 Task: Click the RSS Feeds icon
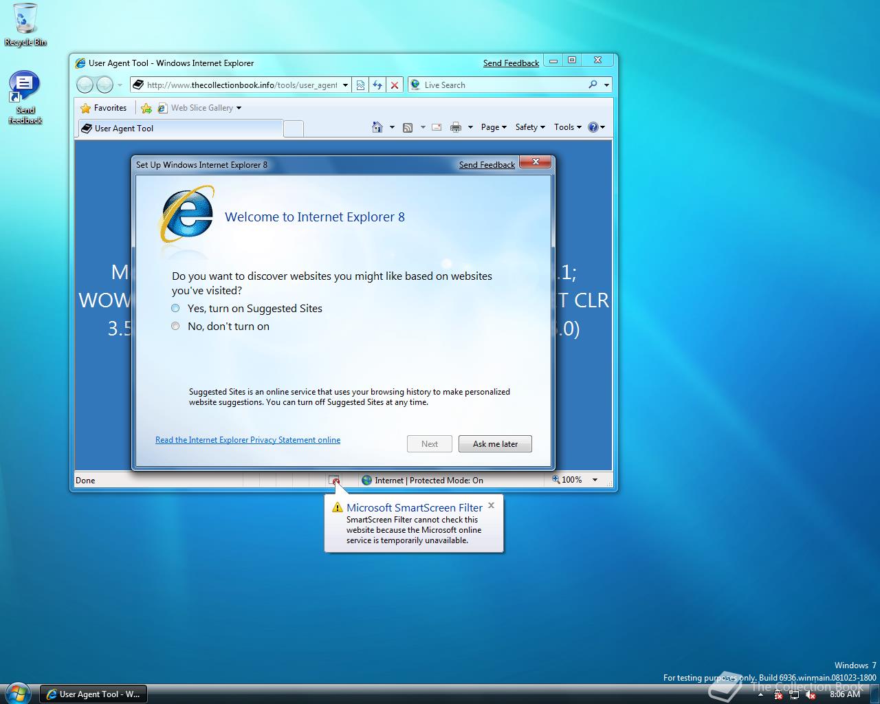(408, 127)
